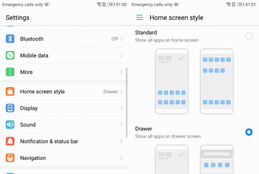Open Mobile data via its chevron
Screen dimensions: 259x174
122,55
